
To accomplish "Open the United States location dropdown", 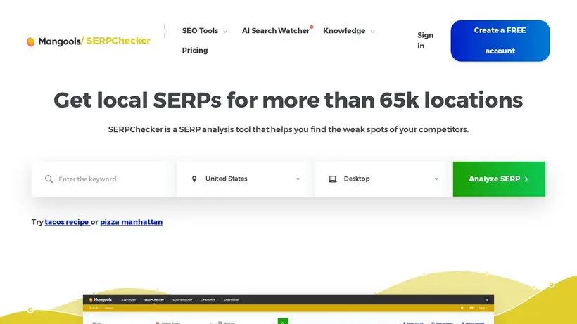I will click(243, 179).
